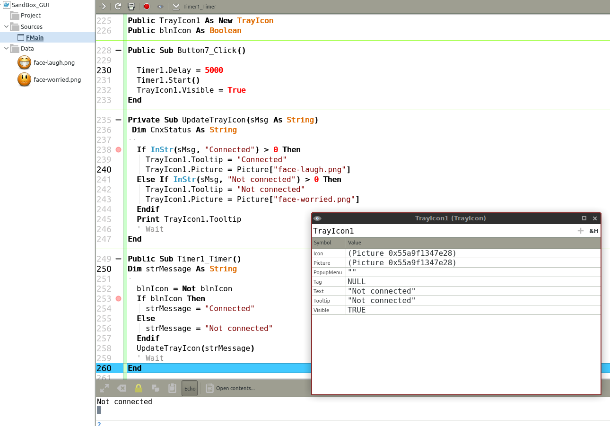This screenshot has height=426, width=610.
Task: Click the clipboard paste icon in the console toolbar
Action: coord(172,388)
